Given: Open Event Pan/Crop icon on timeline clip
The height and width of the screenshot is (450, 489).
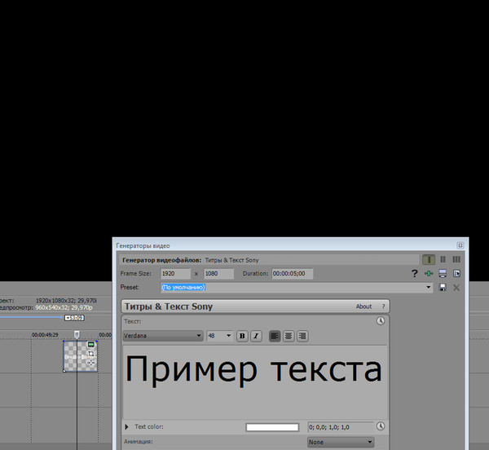Looking at the screenshot, I should pos(91,354).
